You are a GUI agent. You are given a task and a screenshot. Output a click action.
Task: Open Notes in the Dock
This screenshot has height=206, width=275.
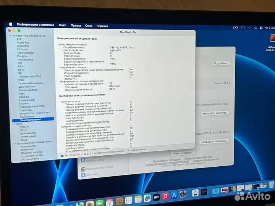(x=138, y=200)
